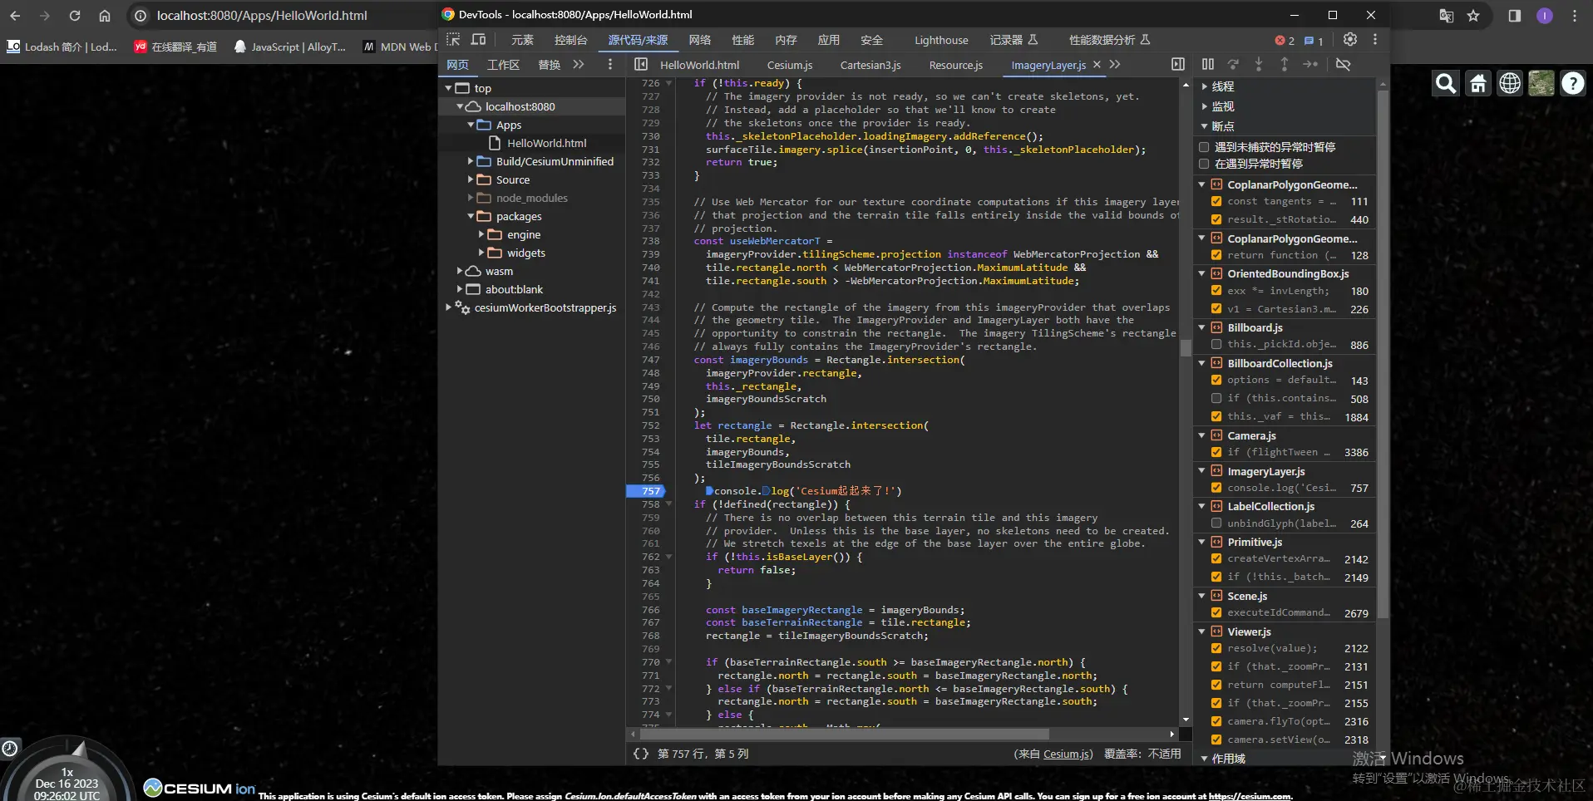Screen dimensions: 1593x801
Task: Open DevTools settings gear
Action: click(1350, 40)
